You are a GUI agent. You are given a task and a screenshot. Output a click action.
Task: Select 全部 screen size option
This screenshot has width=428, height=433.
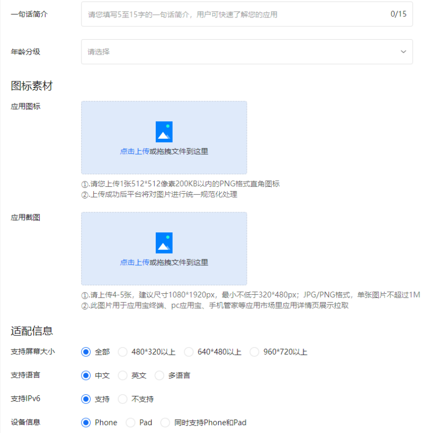point(86,352)
